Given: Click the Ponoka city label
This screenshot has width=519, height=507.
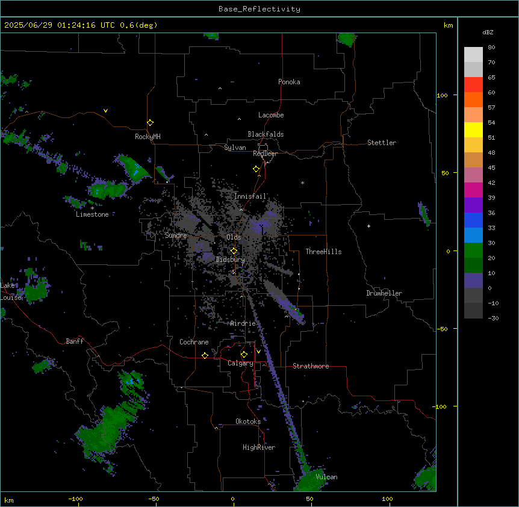Looking at the screenshot, I should click(x=289, y=82).
